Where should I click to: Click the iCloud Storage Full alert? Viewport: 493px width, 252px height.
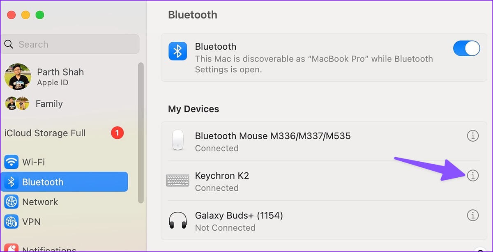click(x=45, y=133)
